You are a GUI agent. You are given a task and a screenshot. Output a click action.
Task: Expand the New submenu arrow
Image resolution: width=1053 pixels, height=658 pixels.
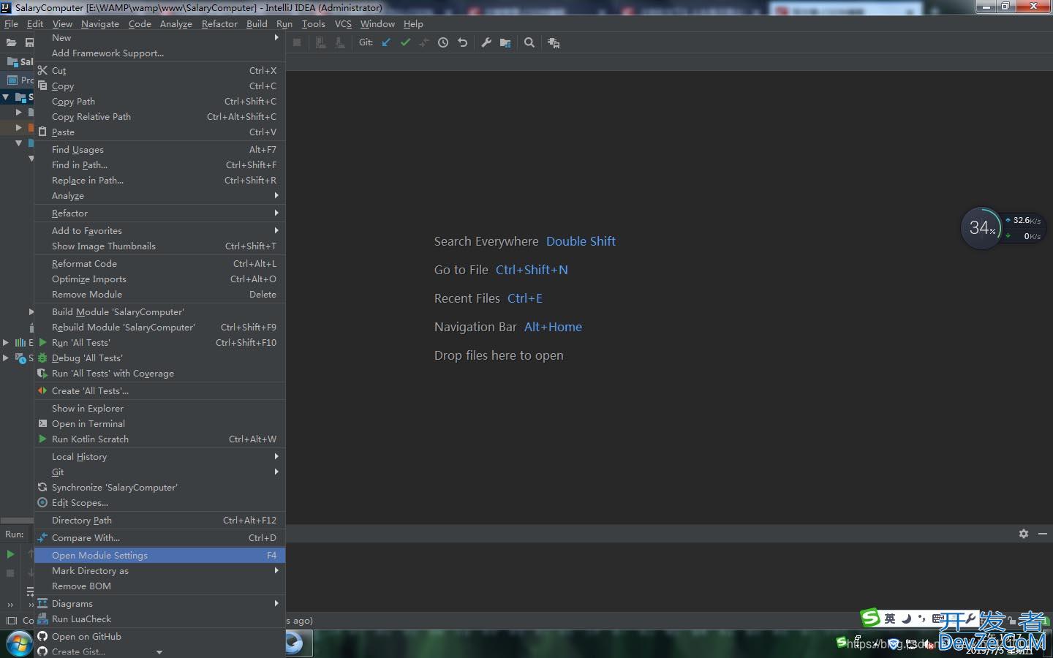click(x=276, y=37)
